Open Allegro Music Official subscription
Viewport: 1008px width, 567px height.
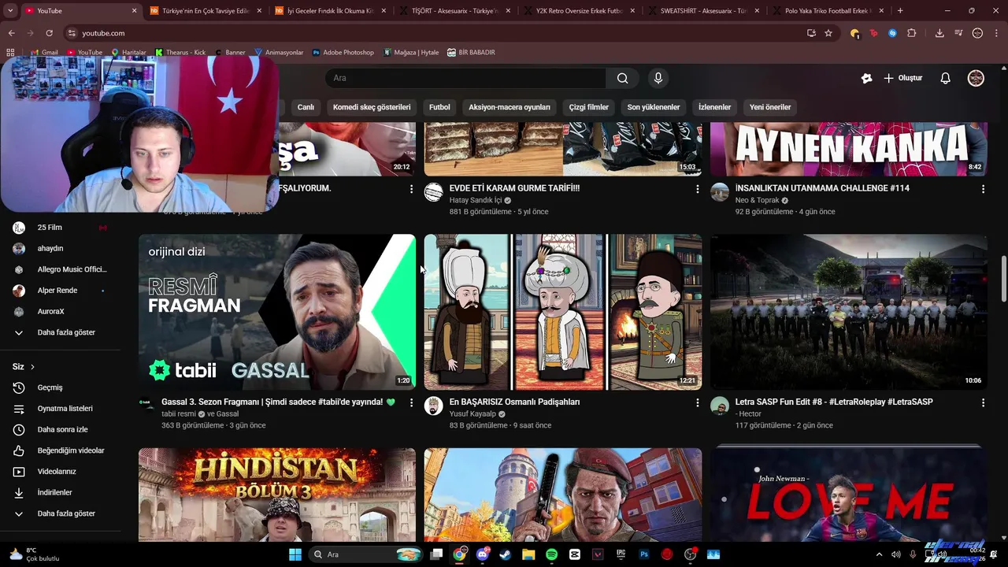click(x=60, y=269)
